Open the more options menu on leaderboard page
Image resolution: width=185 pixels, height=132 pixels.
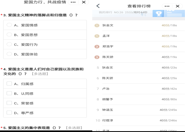pos(167,6)
